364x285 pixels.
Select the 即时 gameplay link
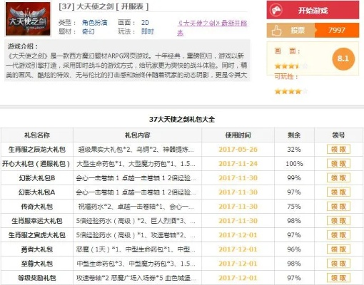(148, 31)
